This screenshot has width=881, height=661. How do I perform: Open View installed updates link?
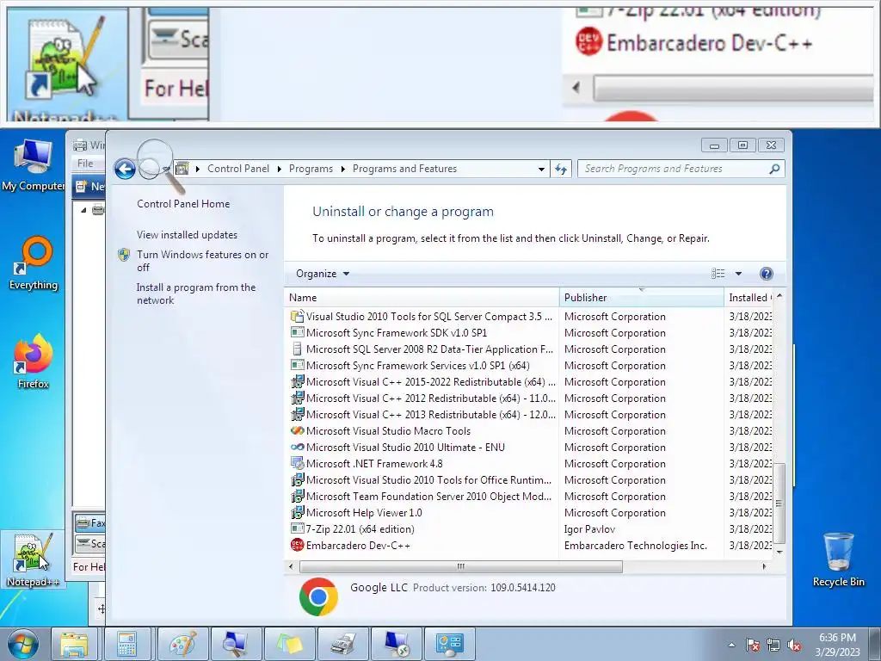point(187,235)
